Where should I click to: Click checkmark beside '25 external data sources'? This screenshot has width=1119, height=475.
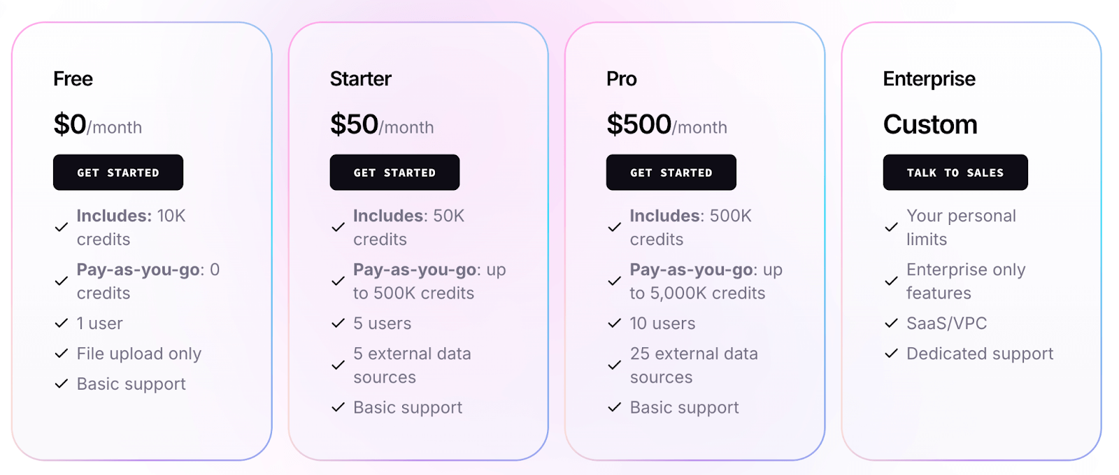614,365
